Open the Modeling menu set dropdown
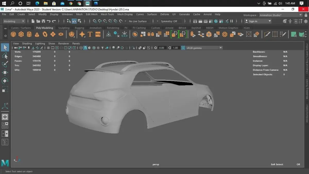This screenshot has width=309, height=174. pos(14,21)
